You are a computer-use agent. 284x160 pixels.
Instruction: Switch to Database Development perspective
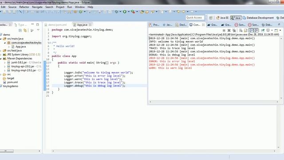258,18
